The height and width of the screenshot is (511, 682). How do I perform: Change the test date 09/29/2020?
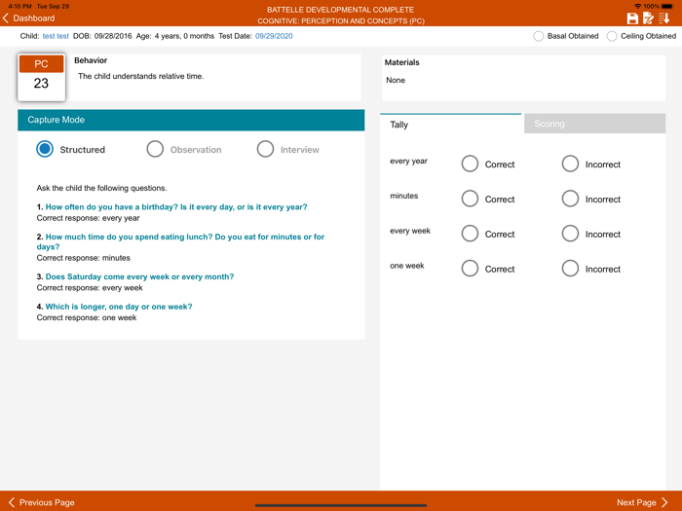[274, 36]
